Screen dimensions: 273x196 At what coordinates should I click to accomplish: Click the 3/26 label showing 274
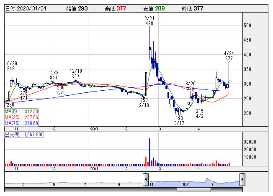(x=191, y=86)
